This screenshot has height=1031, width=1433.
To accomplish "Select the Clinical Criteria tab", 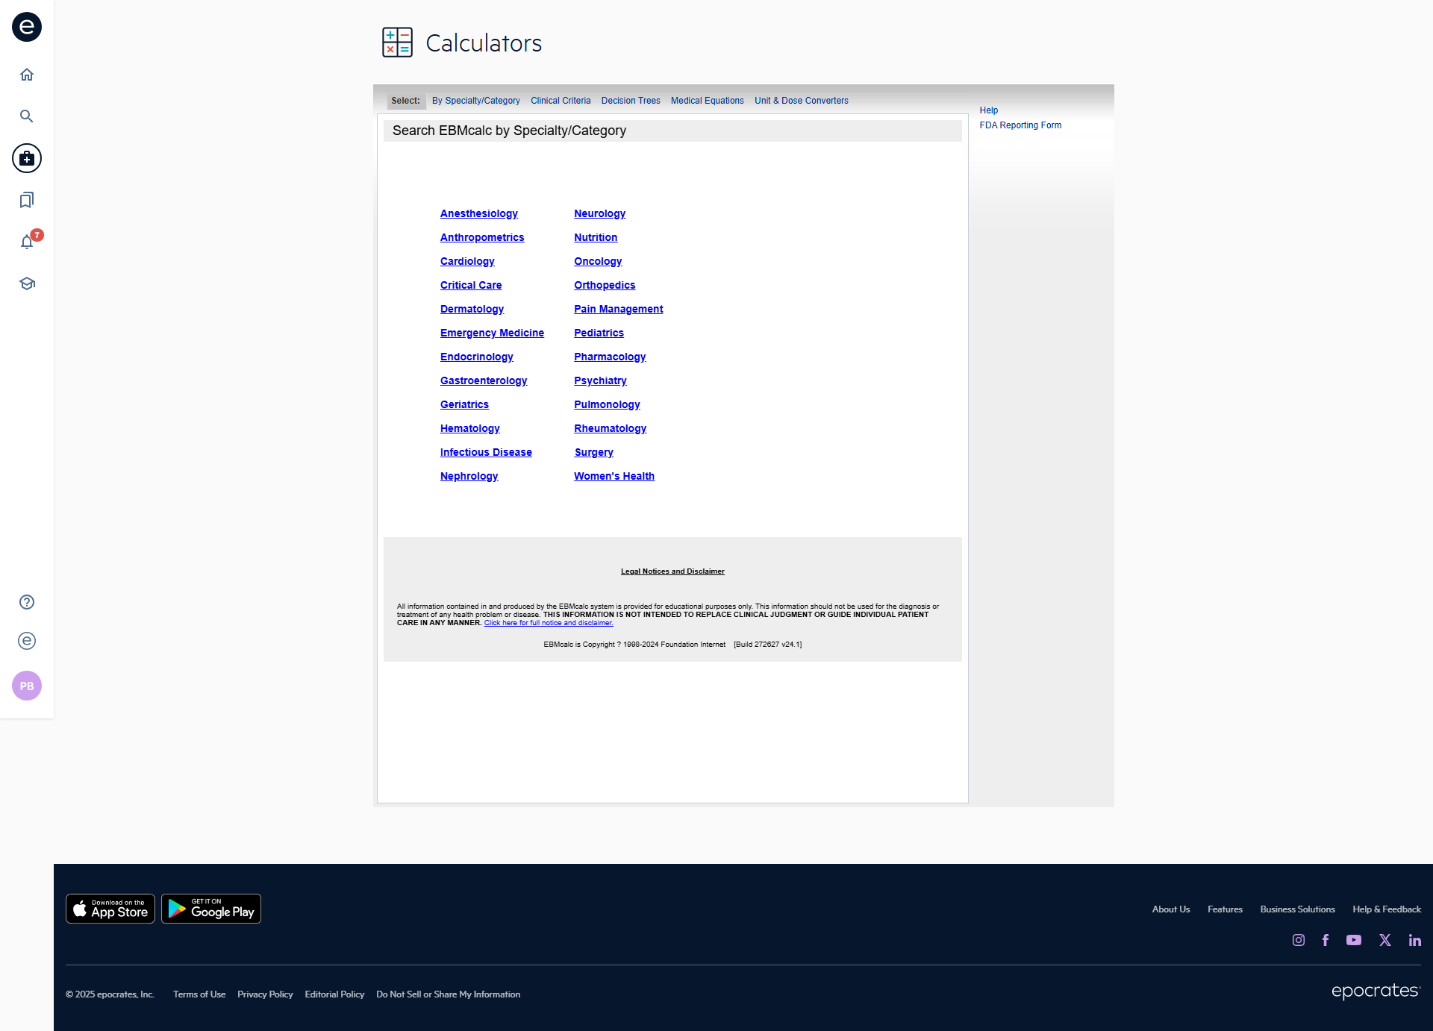I will coord(561,101).
